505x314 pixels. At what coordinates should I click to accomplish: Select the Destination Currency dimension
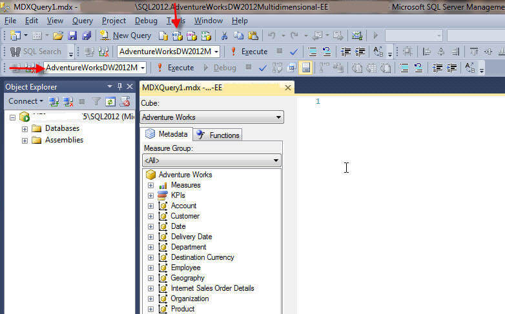click(202, 257)
